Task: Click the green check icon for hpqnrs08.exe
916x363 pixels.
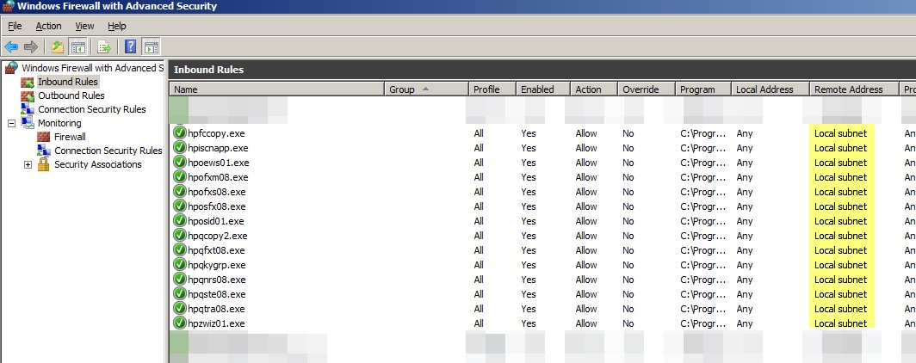Action: pyautogui.click(x=180, y=279)
